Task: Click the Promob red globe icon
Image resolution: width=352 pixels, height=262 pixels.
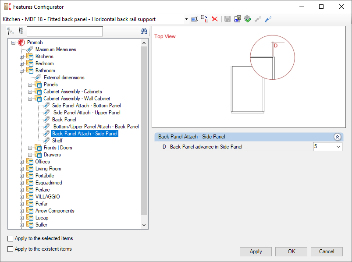Action: coord(21,42)
